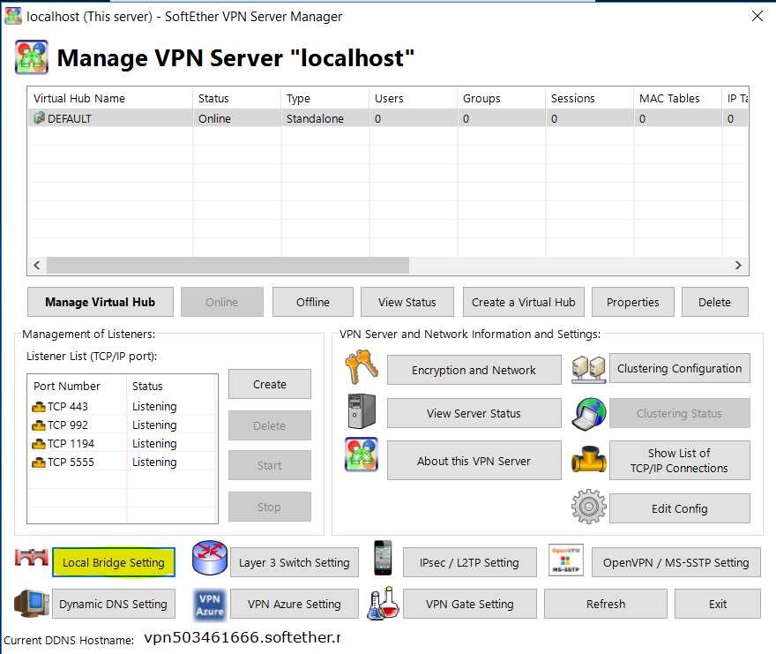
Task: Click the red bridge icon beside Local Bridge Setting
Action: pos(32,558)
